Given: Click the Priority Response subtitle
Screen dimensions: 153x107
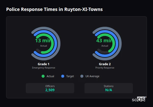Looking at the screenshot, I should click(x=105, y=68).
